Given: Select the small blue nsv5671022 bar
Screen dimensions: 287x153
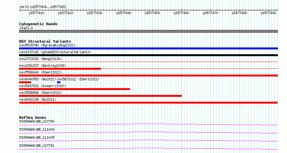Looking at the screenshot, I should point(59,82).
